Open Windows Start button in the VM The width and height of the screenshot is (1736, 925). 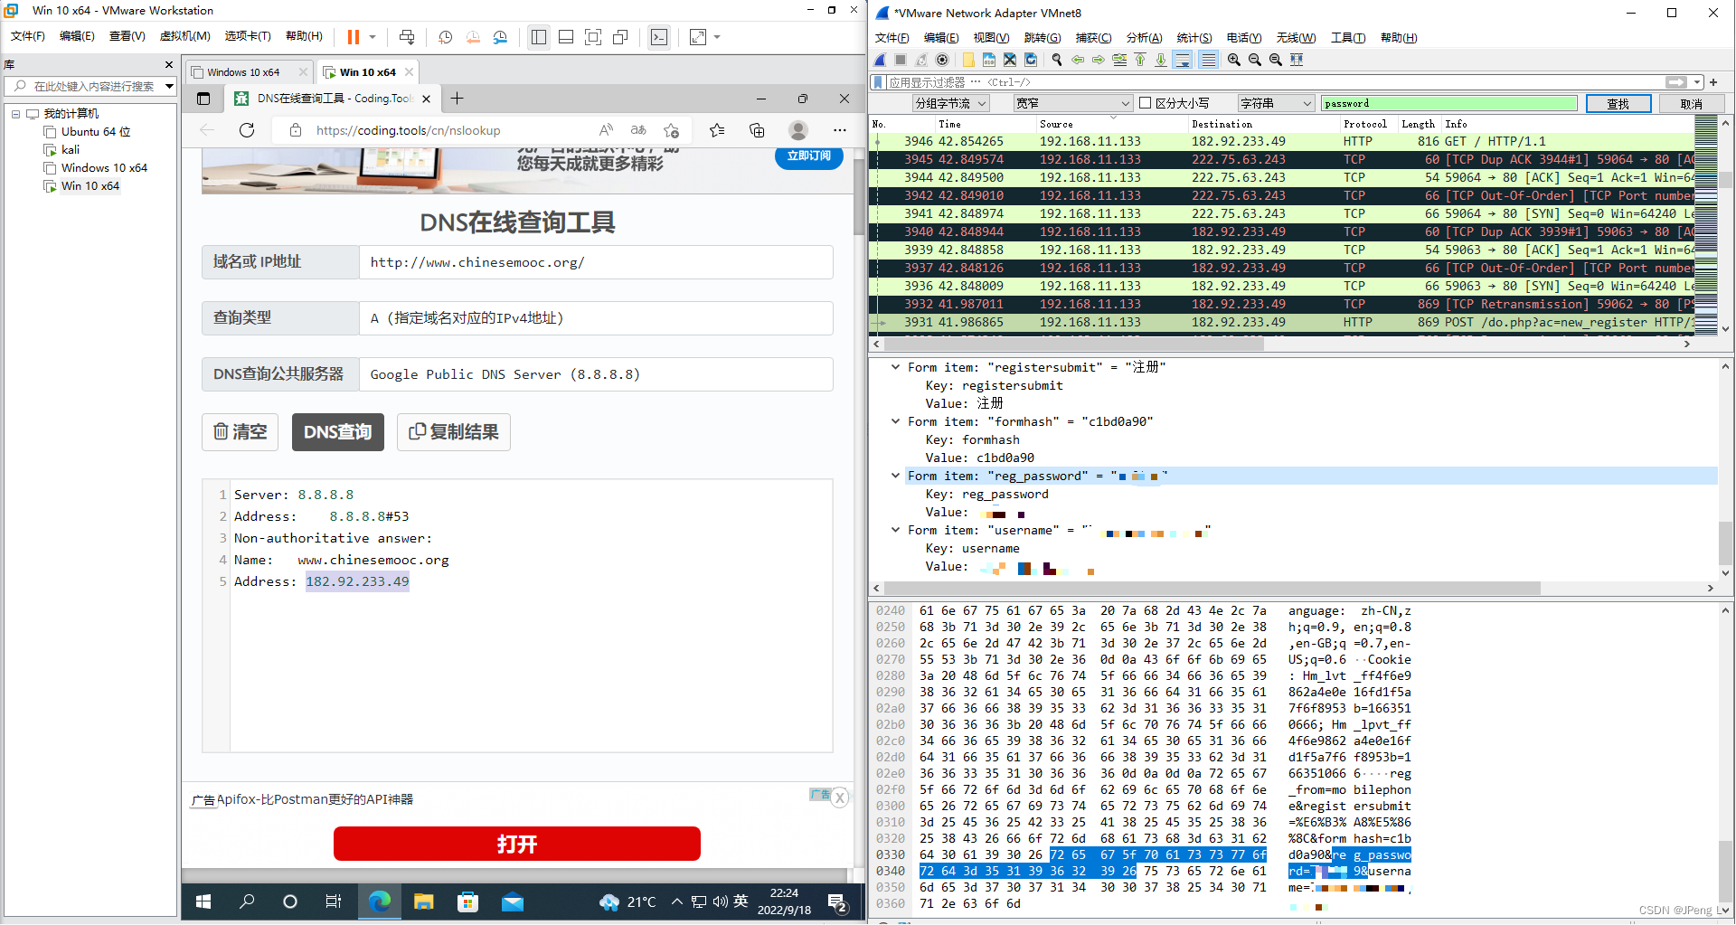[203, 901]
